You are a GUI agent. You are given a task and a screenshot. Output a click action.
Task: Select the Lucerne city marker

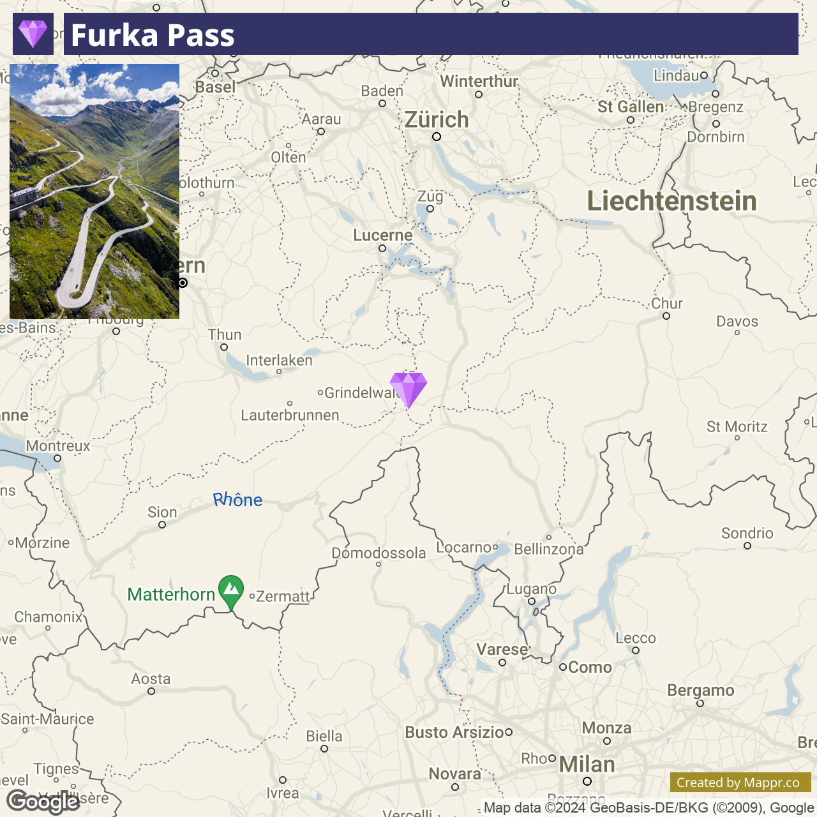click(x=382, y=248)
